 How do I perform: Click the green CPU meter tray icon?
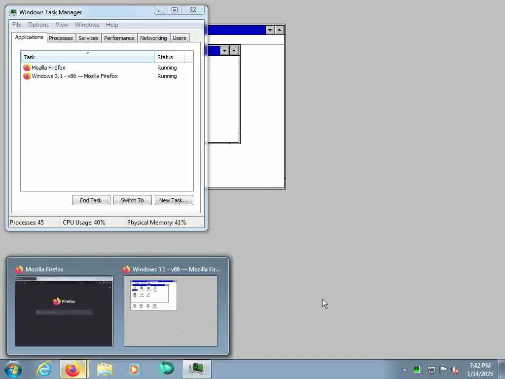(x=417, y=370)
